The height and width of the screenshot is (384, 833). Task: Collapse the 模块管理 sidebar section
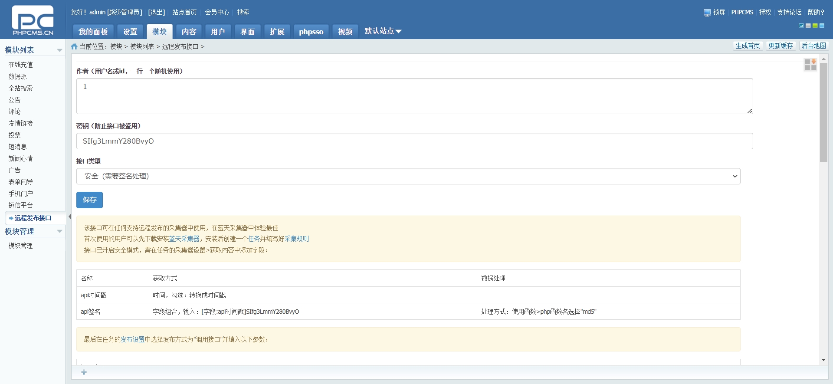(x=59, y=231)
